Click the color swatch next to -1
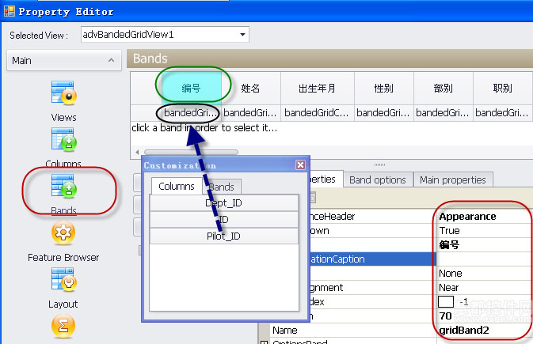Viewport: 533px width, 344px height. (446, 301)
